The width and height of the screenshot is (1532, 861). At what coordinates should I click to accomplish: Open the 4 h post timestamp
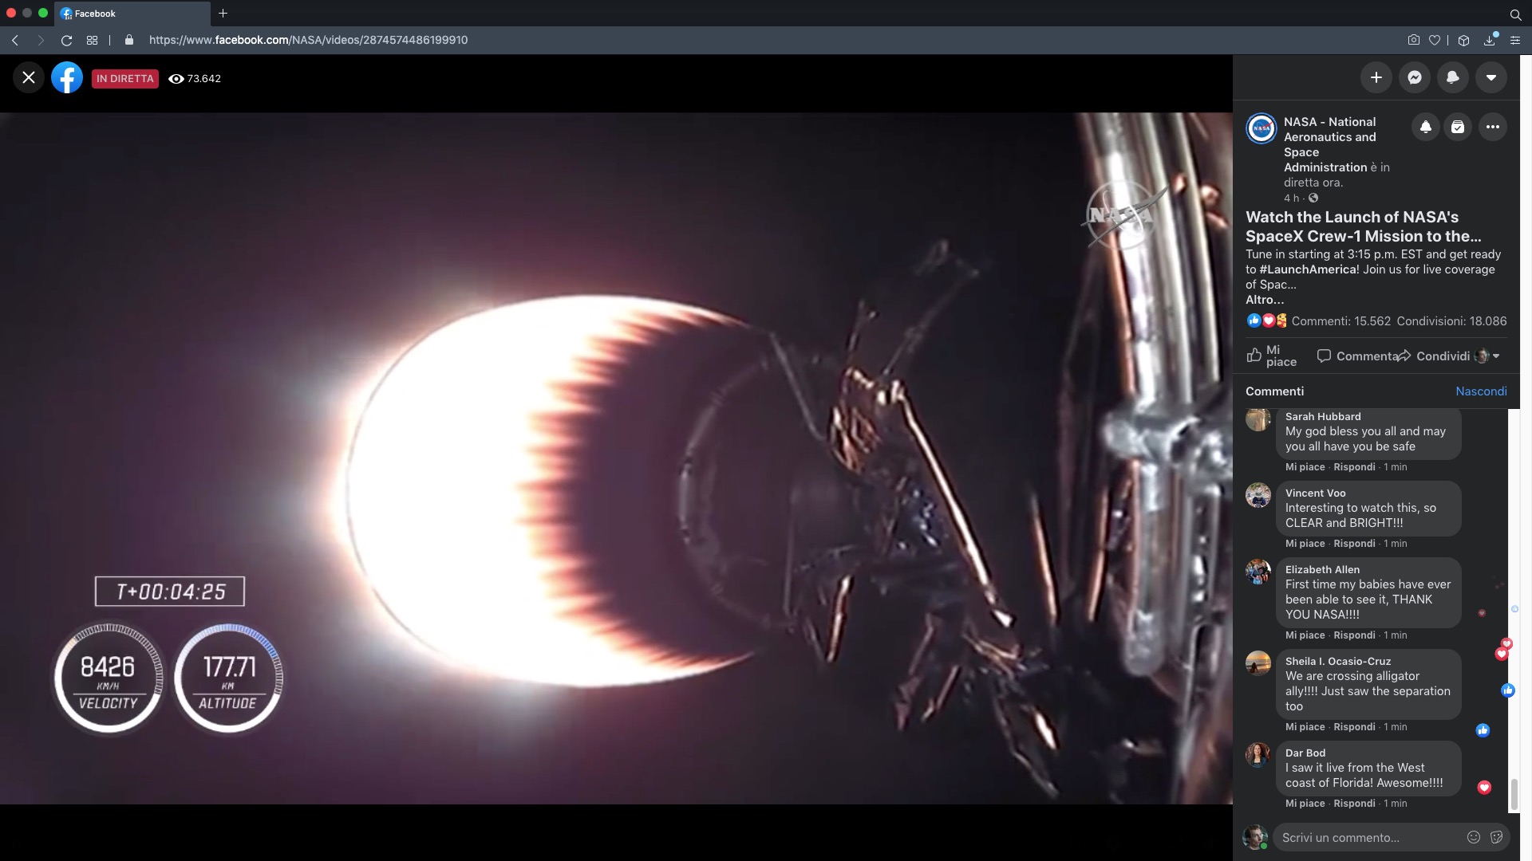pyautogui.click(x=1291, y=198)
